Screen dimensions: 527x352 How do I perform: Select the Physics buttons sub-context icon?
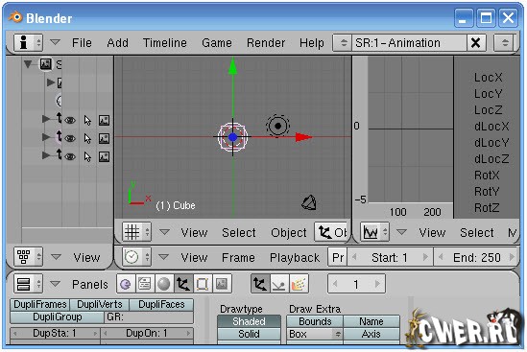coord(279,284)
